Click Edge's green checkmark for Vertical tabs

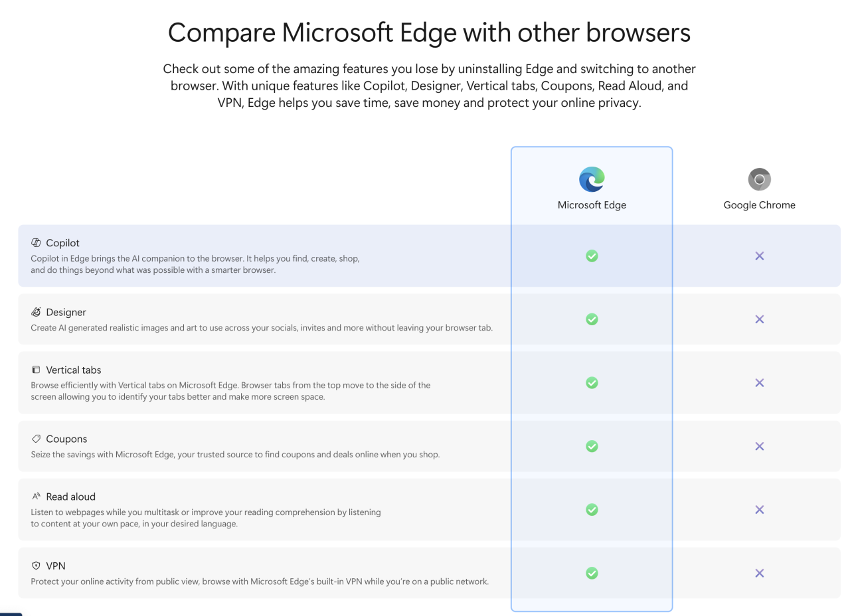pyautogui.click(x=592, y=383)
